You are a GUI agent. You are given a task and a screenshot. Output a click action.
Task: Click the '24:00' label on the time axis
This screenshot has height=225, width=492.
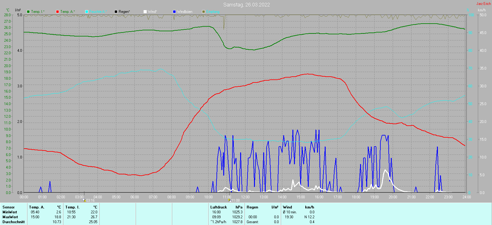tap(467, 197)
